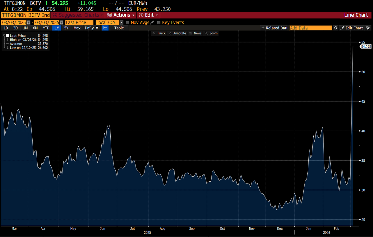Click the Related Data button
373x237 pixels.
click(x=274, y=28)
